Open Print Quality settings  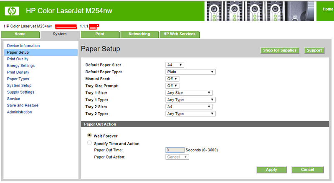tap(18, 59)
